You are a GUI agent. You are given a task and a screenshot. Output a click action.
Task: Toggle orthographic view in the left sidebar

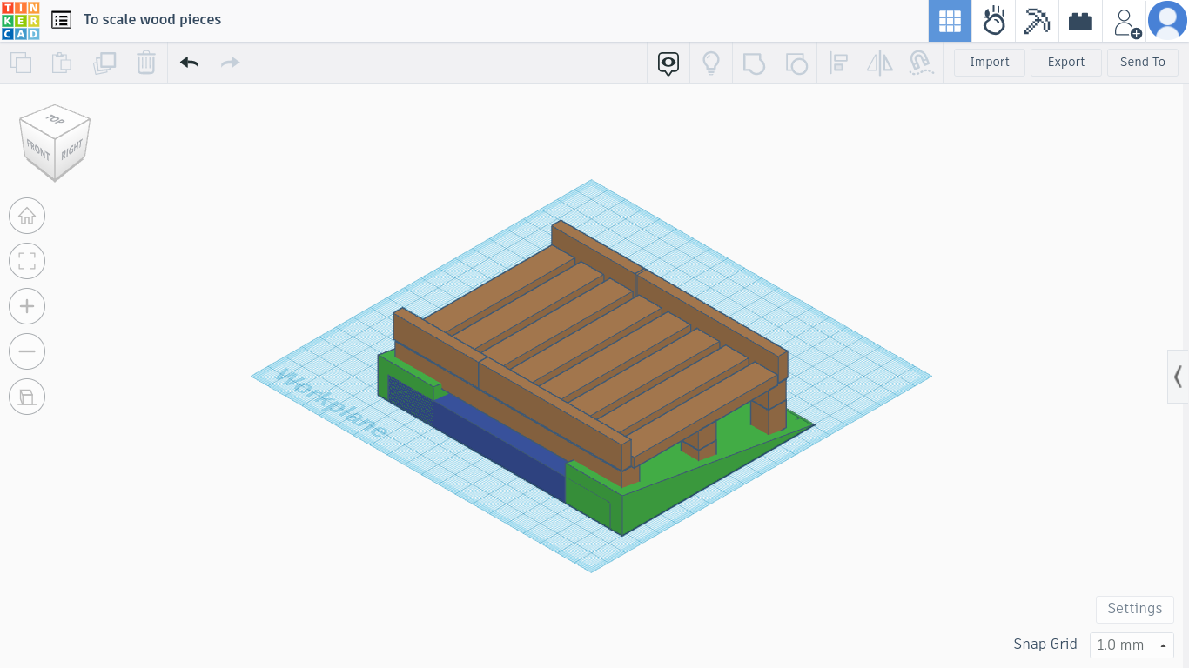27,397
